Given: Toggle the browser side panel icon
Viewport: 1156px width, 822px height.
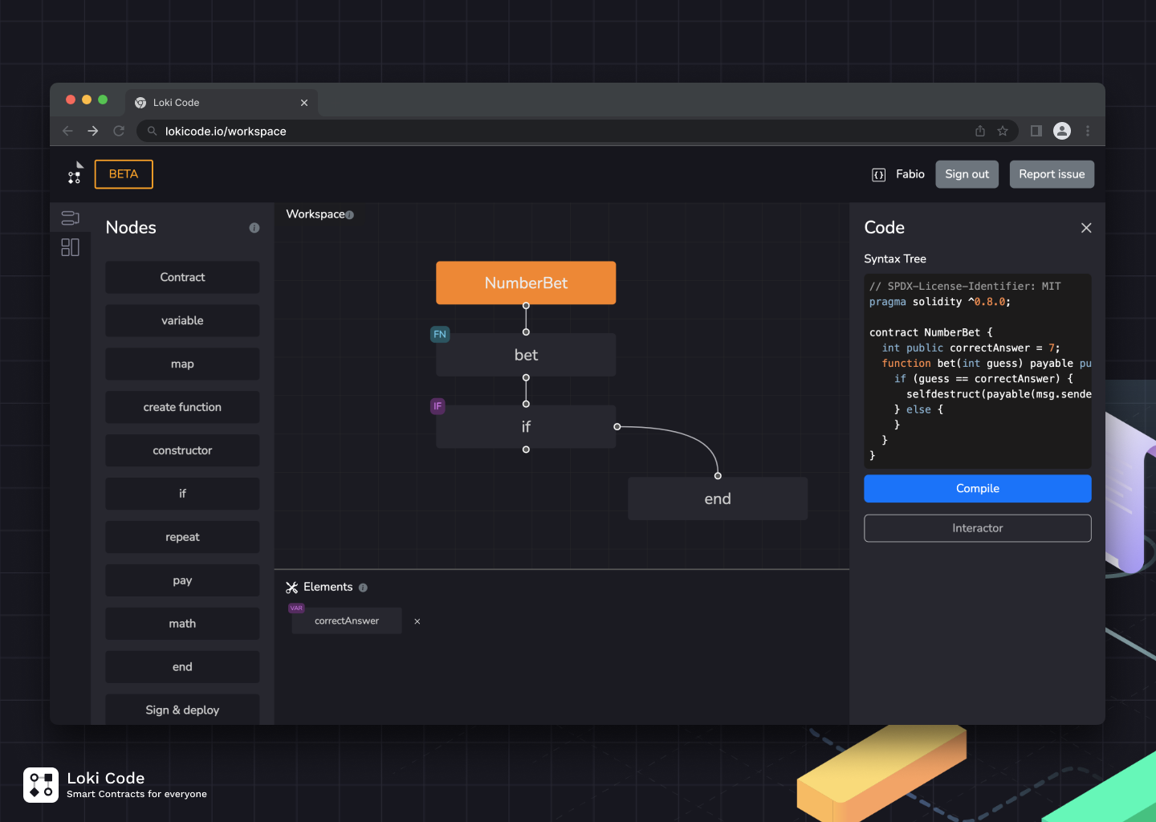Looking at the screenshot, I should point(1036,131).
